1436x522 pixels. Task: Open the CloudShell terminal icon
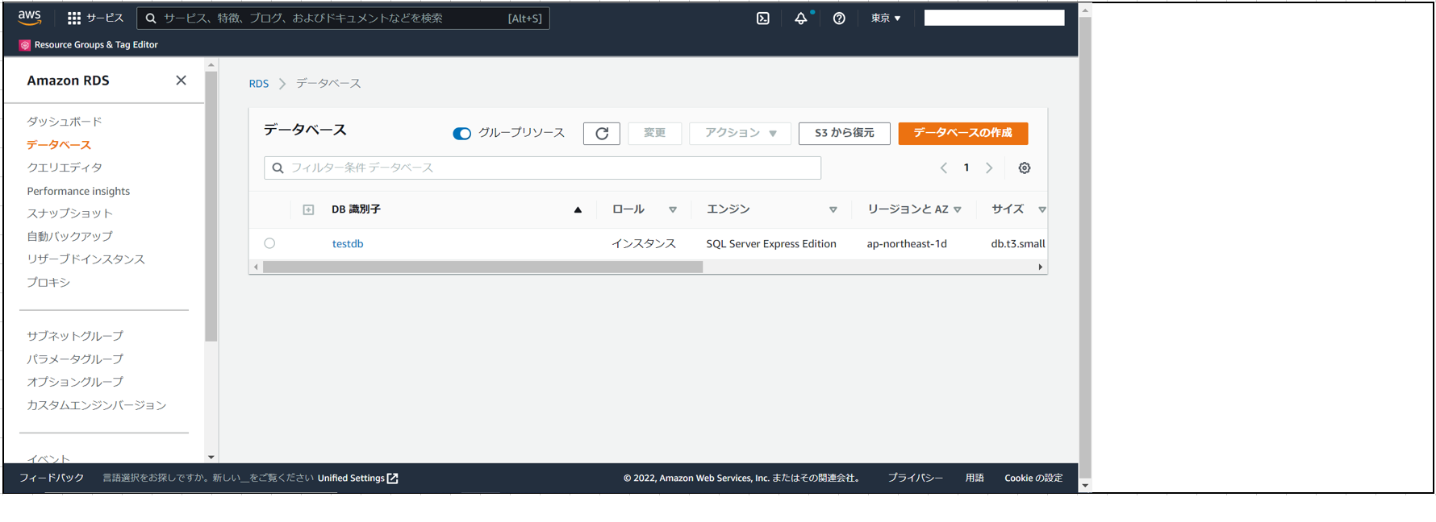pyautogui.click(x=763, y=18)
